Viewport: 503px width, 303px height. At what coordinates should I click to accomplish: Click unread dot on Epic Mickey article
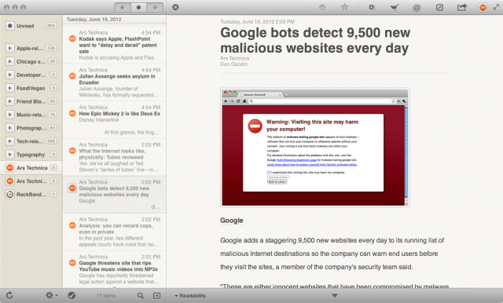72,113
